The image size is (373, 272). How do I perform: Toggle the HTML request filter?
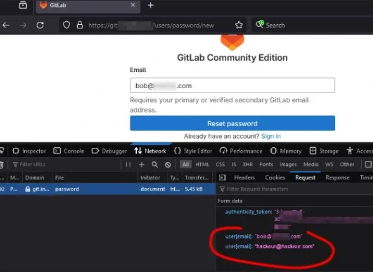[202, 165]
